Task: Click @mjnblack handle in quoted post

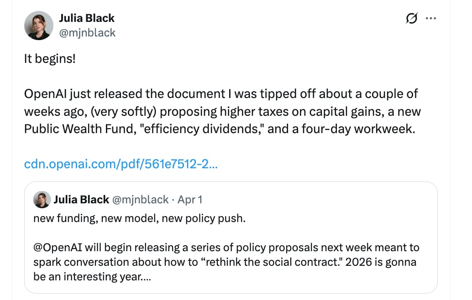Action: pos(140,199)
